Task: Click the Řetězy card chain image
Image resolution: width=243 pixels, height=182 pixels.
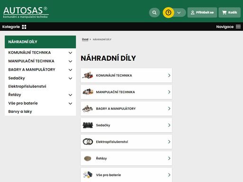Action: [88, 158]
